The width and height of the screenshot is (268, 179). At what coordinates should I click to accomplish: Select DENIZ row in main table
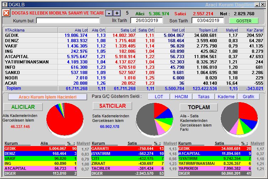click(134, 41)
